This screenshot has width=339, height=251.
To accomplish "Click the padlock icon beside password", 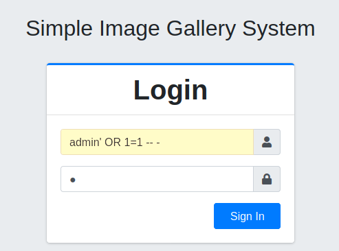I will (267, 179).
